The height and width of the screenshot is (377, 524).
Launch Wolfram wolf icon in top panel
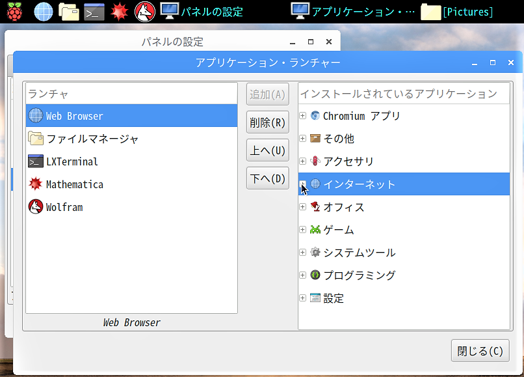coord(145,12)
